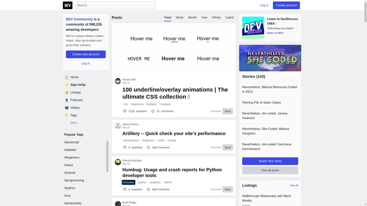This screenshot has width=367, height=206.
Task: Open the Listings sidebar icon
Action: tap(67, 92)
